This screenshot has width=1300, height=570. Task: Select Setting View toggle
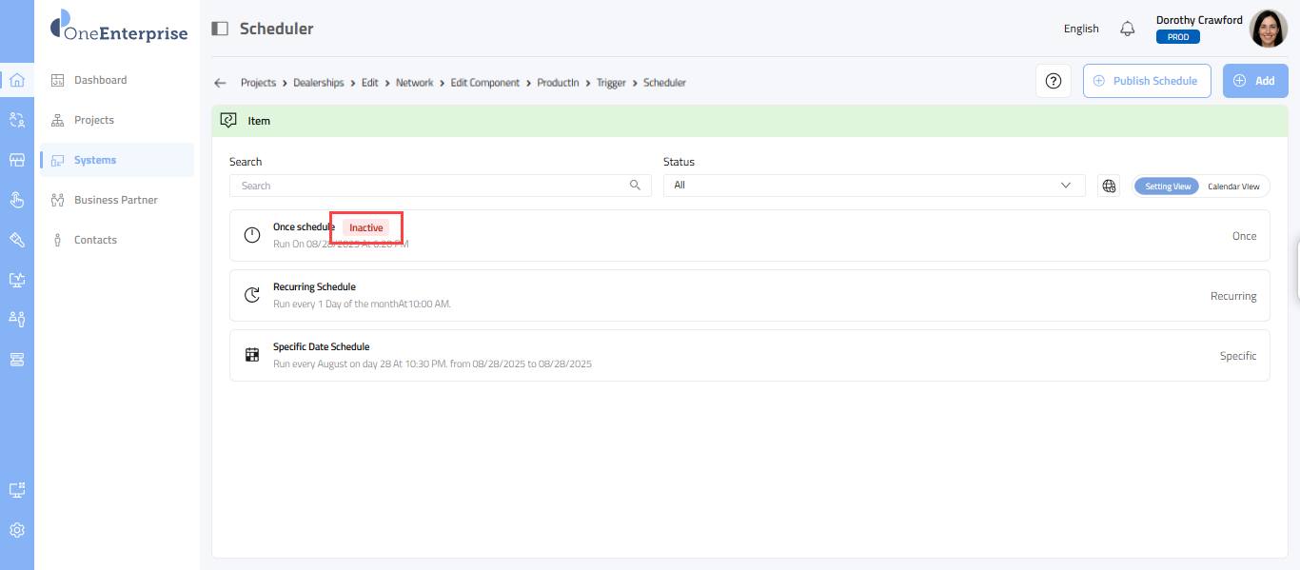(1167, 187)
